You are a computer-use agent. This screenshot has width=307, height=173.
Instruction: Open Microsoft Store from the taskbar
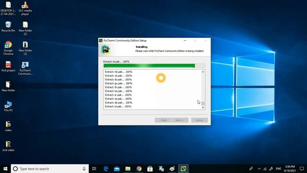click(x=150, y=169)
